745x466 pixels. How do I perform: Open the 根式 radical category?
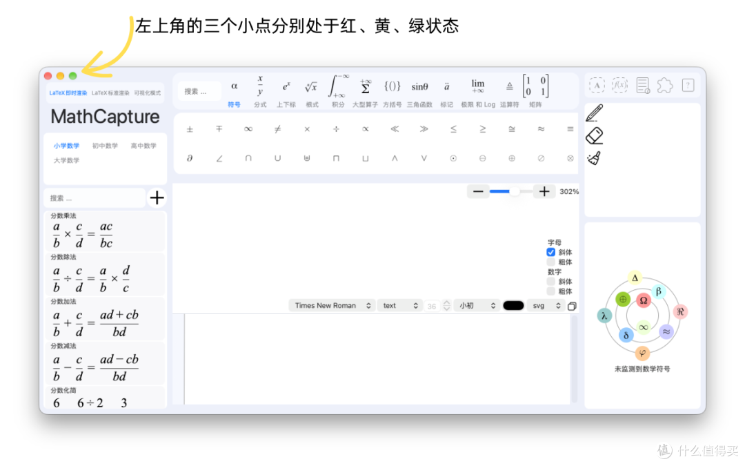[312, 92]
